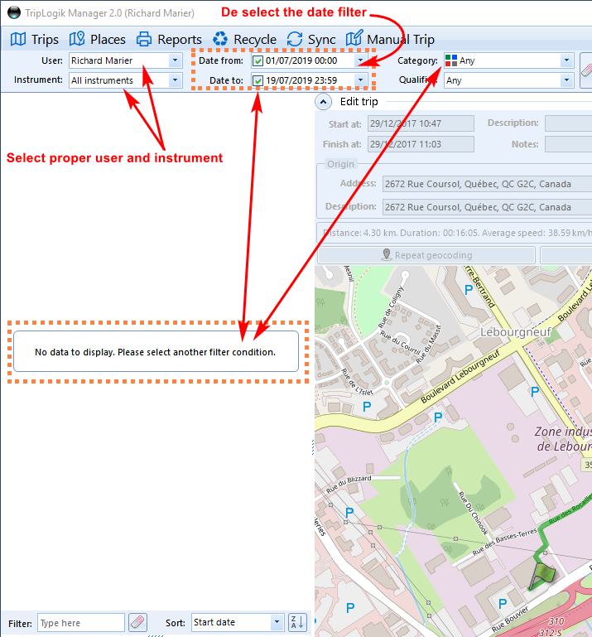Click the trip Description field at top right
Viewport: 592px width, 637px height.
569,123
